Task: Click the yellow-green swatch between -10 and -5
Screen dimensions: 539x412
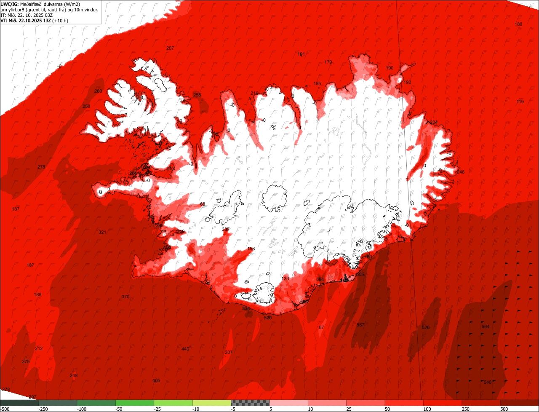Action: pos(212,403)
